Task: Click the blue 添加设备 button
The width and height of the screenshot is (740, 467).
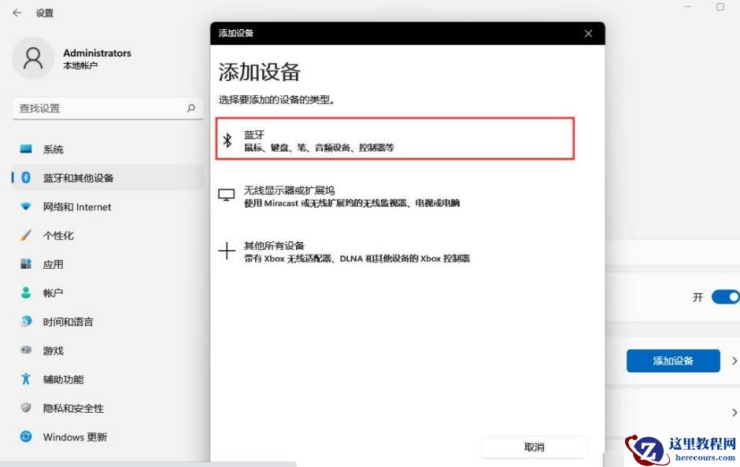Action: click(673, 361)
